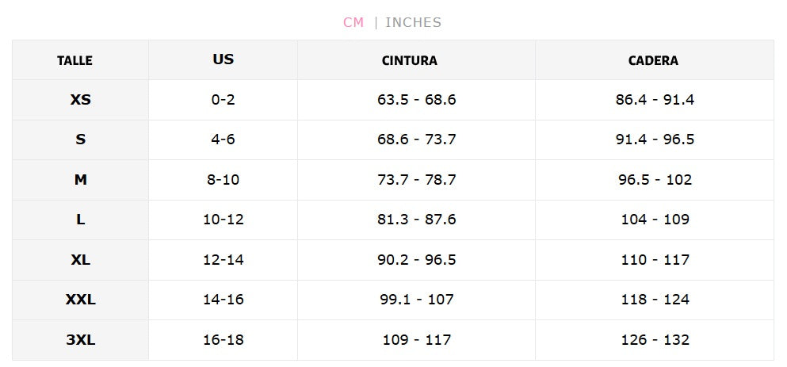
Task: Select the S size row label
Action: coord(80,140)
